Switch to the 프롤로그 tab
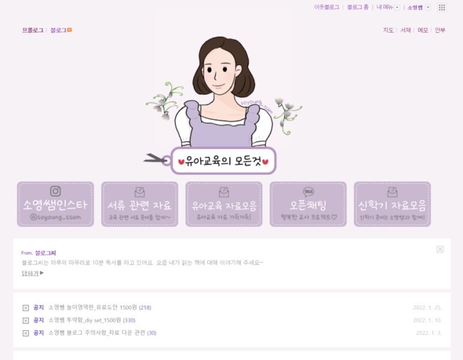The image size is (463, 360). (32, 30)
